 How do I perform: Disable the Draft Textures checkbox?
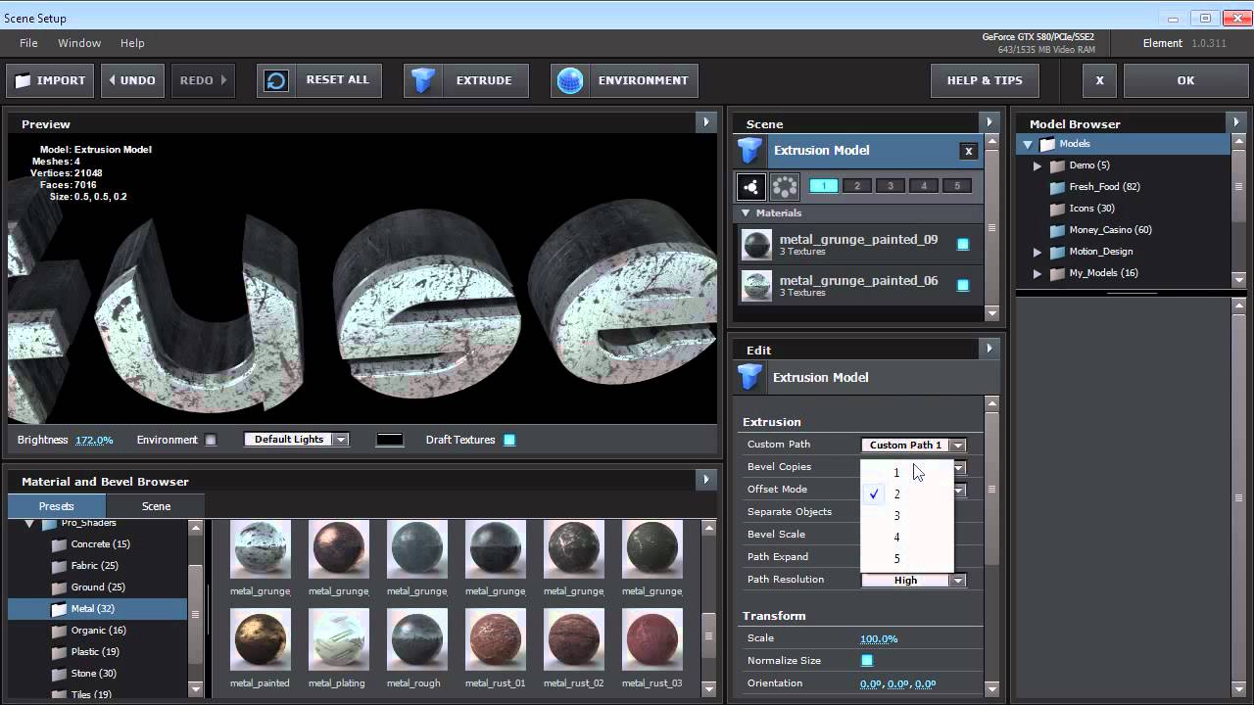coord(509,441)
